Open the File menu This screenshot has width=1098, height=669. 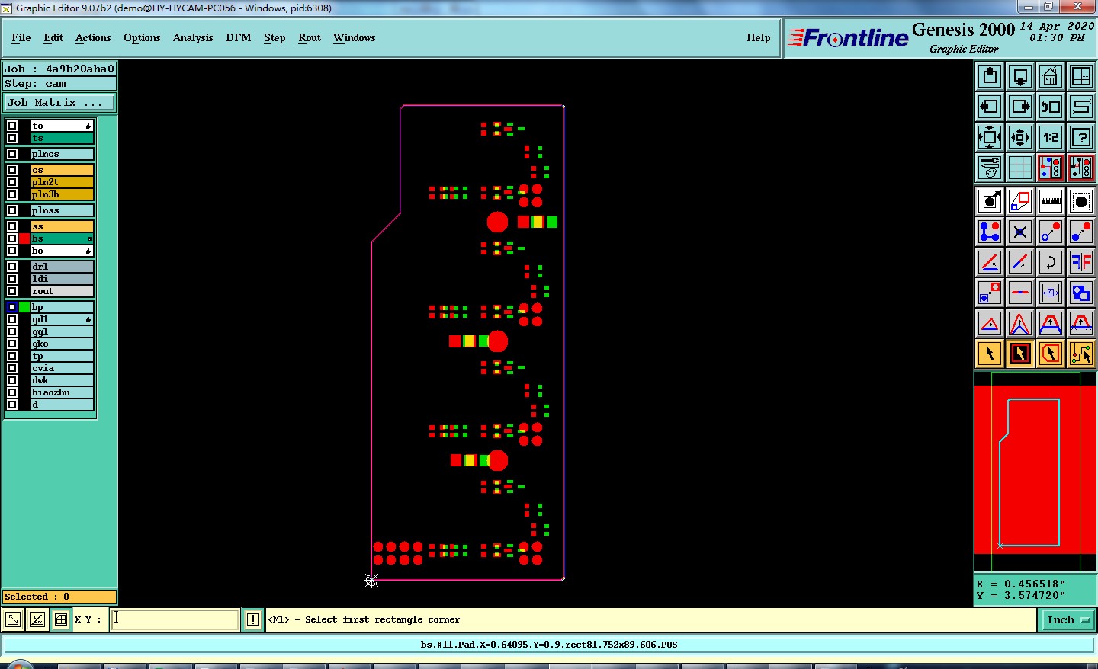click(x=21, y=37)
